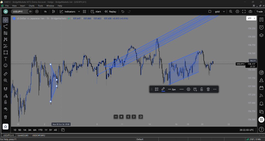Activate the magnet snap mode
Image resolution: width=265 pixels, height=141 pixels.
[6, 89]
